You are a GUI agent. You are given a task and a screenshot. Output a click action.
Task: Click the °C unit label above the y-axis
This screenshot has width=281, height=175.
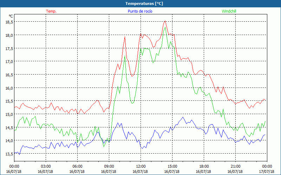coord(11,16)
